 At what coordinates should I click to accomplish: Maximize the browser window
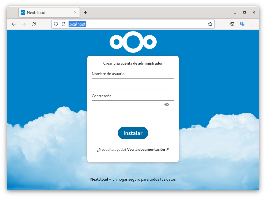click(x=244, y=12)
